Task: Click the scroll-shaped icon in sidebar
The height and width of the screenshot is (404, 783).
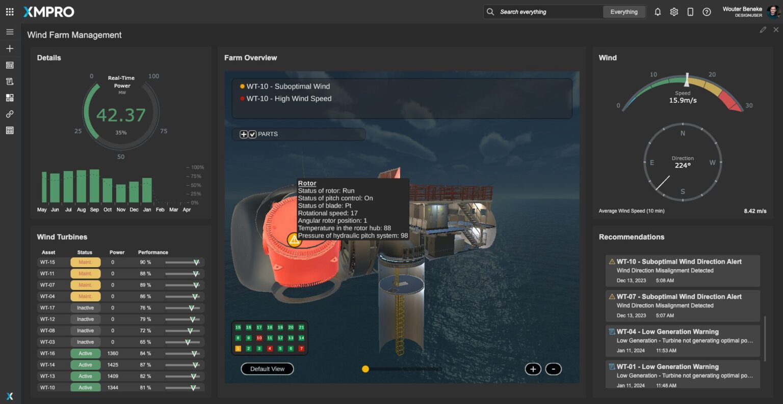Action: click(10, 81)
